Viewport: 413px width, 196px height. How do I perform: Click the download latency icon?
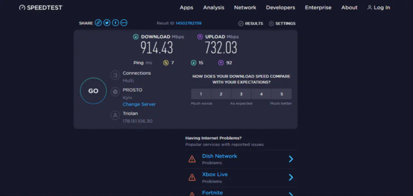coord(194,63)
